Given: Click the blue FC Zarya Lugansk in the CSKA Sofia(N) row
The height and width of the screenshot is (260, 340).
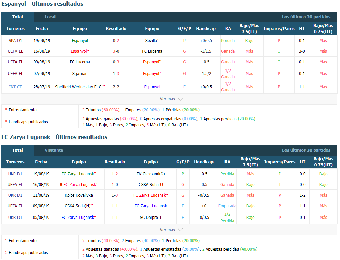Looking at the screenshot, I should 151,206.
